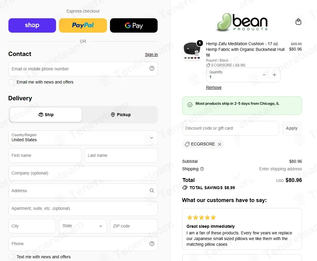Pay with the Shop Pay button

(x=32, y=25)
